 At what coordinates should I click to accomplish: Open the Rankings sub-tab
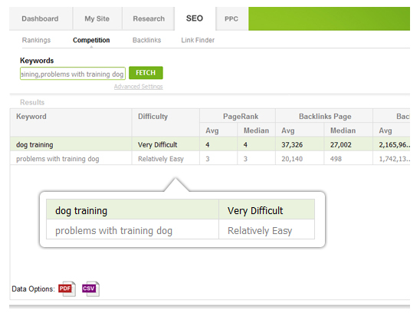(36, 40)
